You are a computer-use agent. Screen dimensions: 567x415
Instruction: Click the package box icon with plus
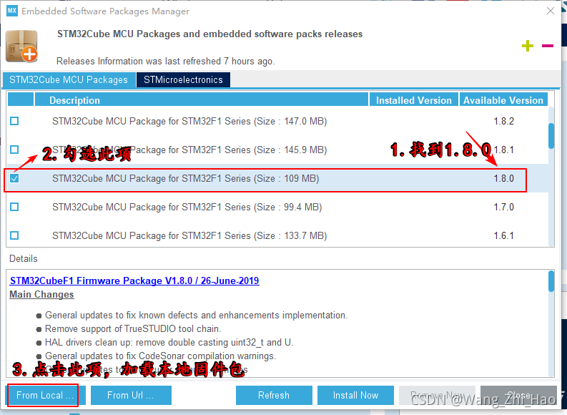21,46
